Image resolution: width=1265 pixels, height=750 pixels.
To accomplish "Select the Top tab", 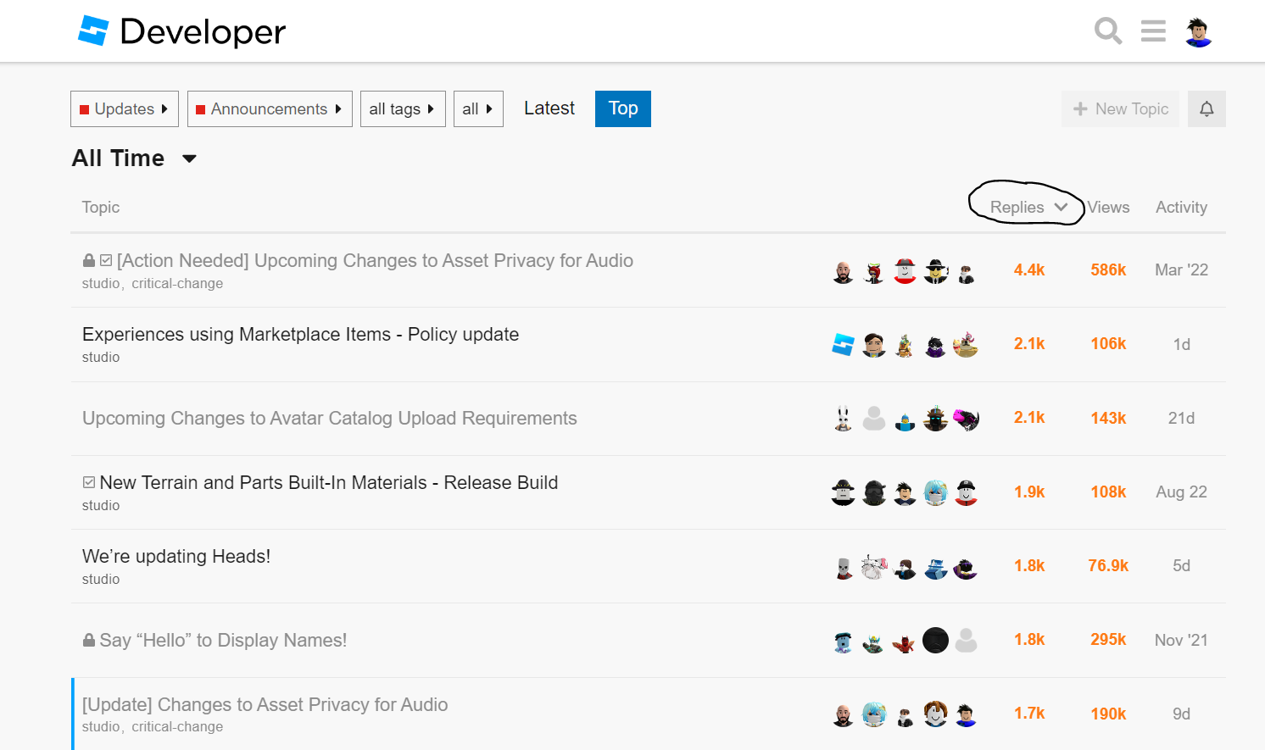I will click(x=623, y=108).
